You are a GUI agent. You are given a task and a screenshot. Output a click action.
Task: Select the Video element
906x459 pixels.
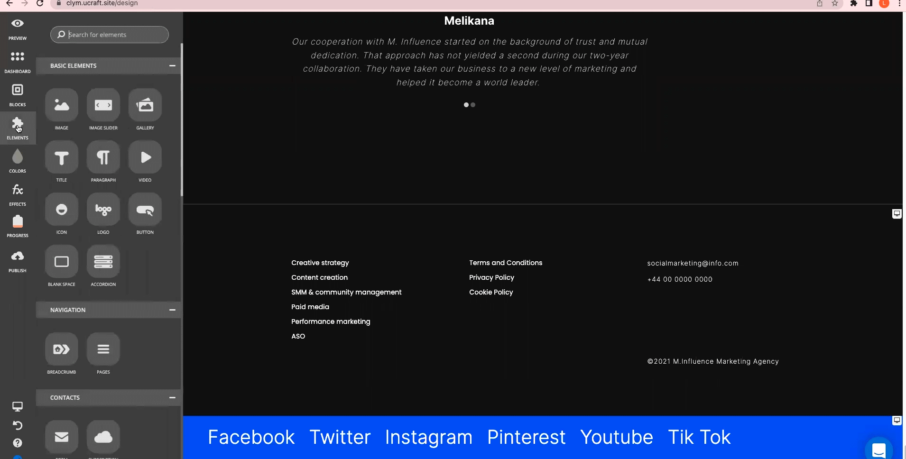pos(145,157)
